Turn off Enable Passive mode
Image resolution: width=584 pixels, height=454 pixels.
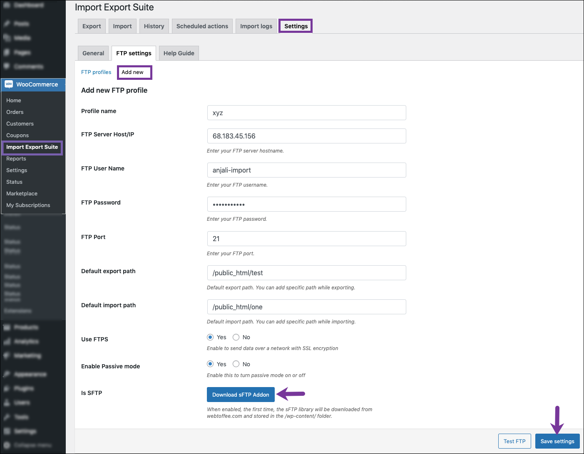point(236,364)
